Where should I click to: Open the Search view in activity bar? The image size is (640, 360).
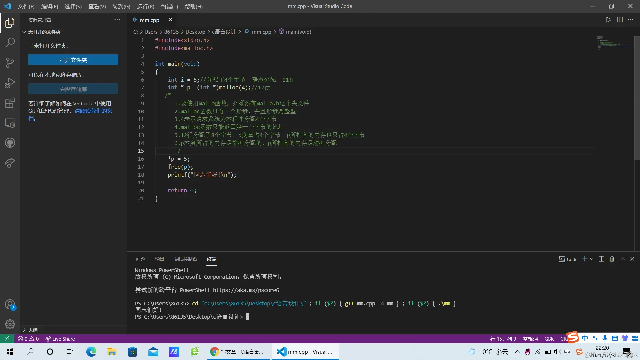coord(10,42)
